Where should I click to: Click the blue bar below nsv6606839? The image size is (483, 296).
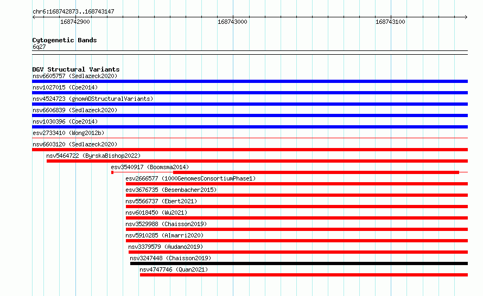[x=250, y=115]
